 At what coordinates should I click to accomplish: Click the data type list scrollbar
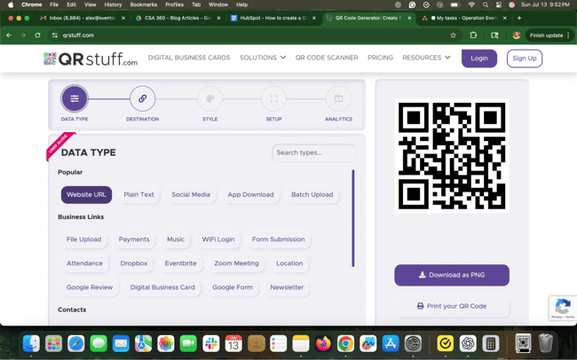click(x=353, y=218)
